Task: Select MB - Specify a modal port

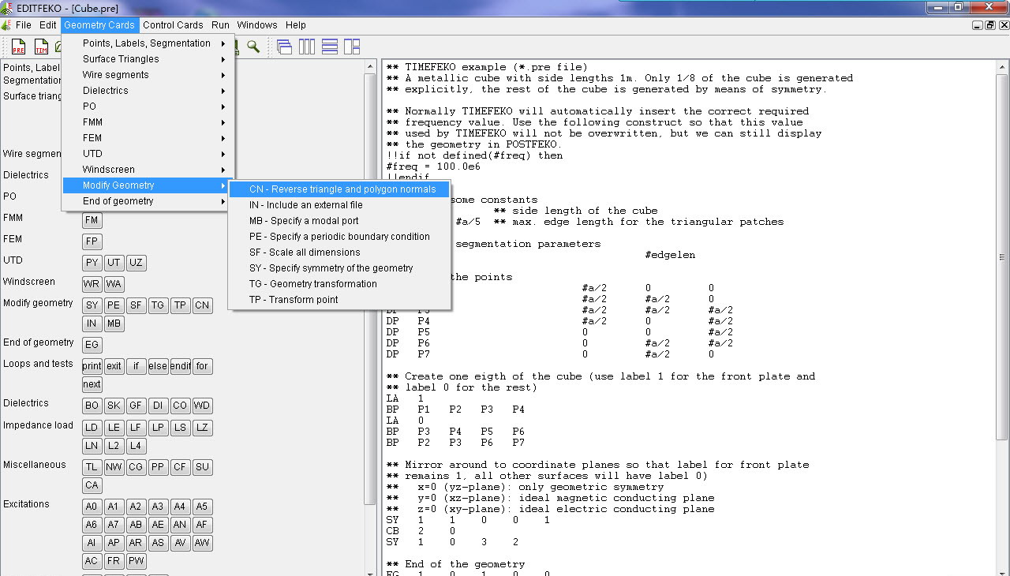Action: point(339,221)
